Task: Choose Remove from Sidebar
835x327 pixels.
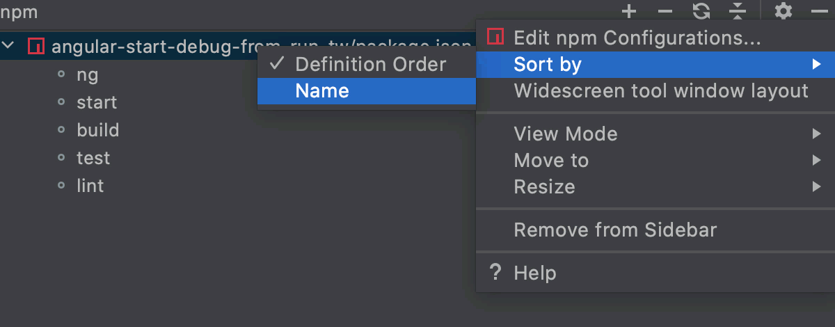Action: coord(655,230)
